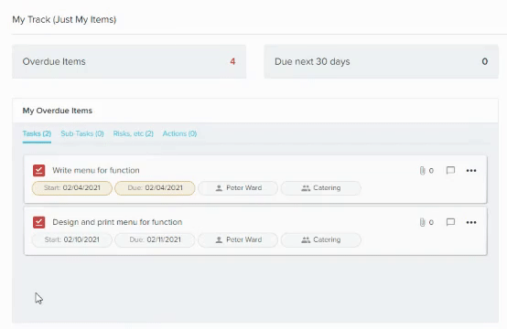Click Peter Ward on Write menu task
507x329 pixels.
238,188
